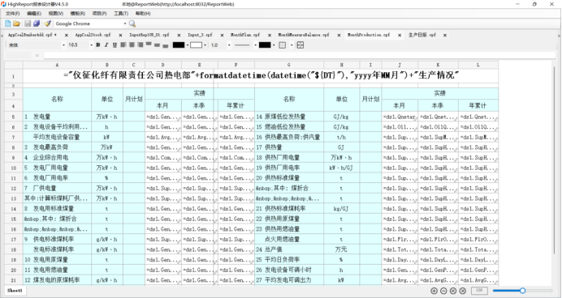Align cell content to bottom
562x298 pixels.
coord(165,45)
